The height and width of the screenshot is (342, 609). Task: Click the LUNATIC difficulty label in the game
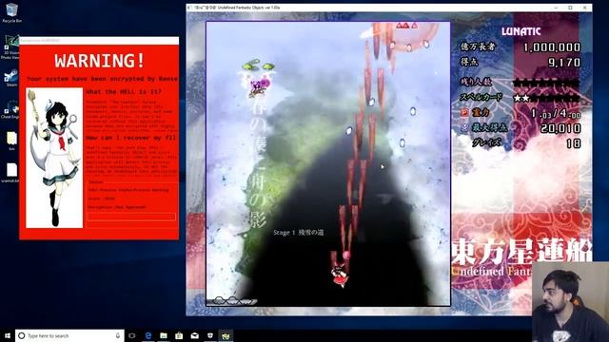pos(521,31)
